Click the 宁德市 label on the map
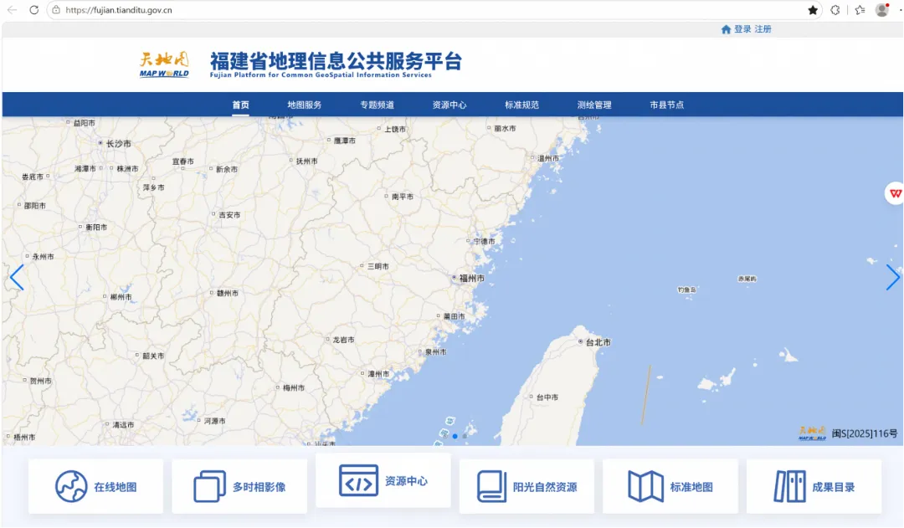This screenshot has height=528, width=904. click(485, 241)
